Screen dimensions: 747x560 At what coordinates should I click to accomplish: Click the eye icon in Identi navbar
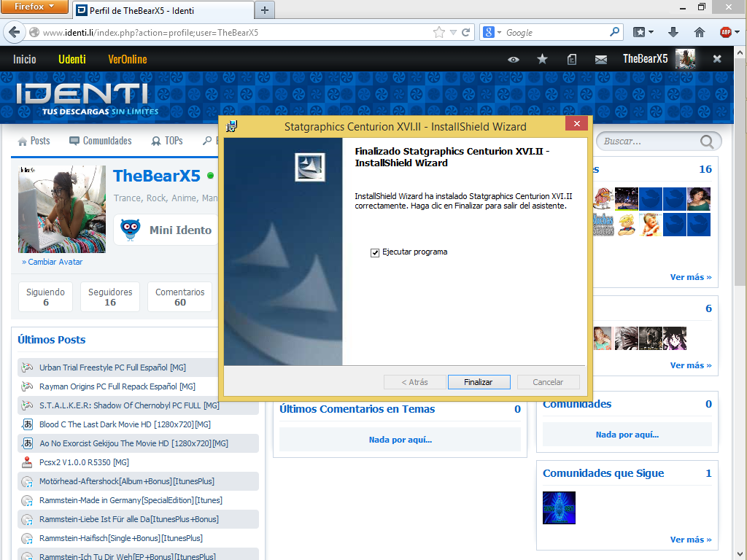[513, 60]
